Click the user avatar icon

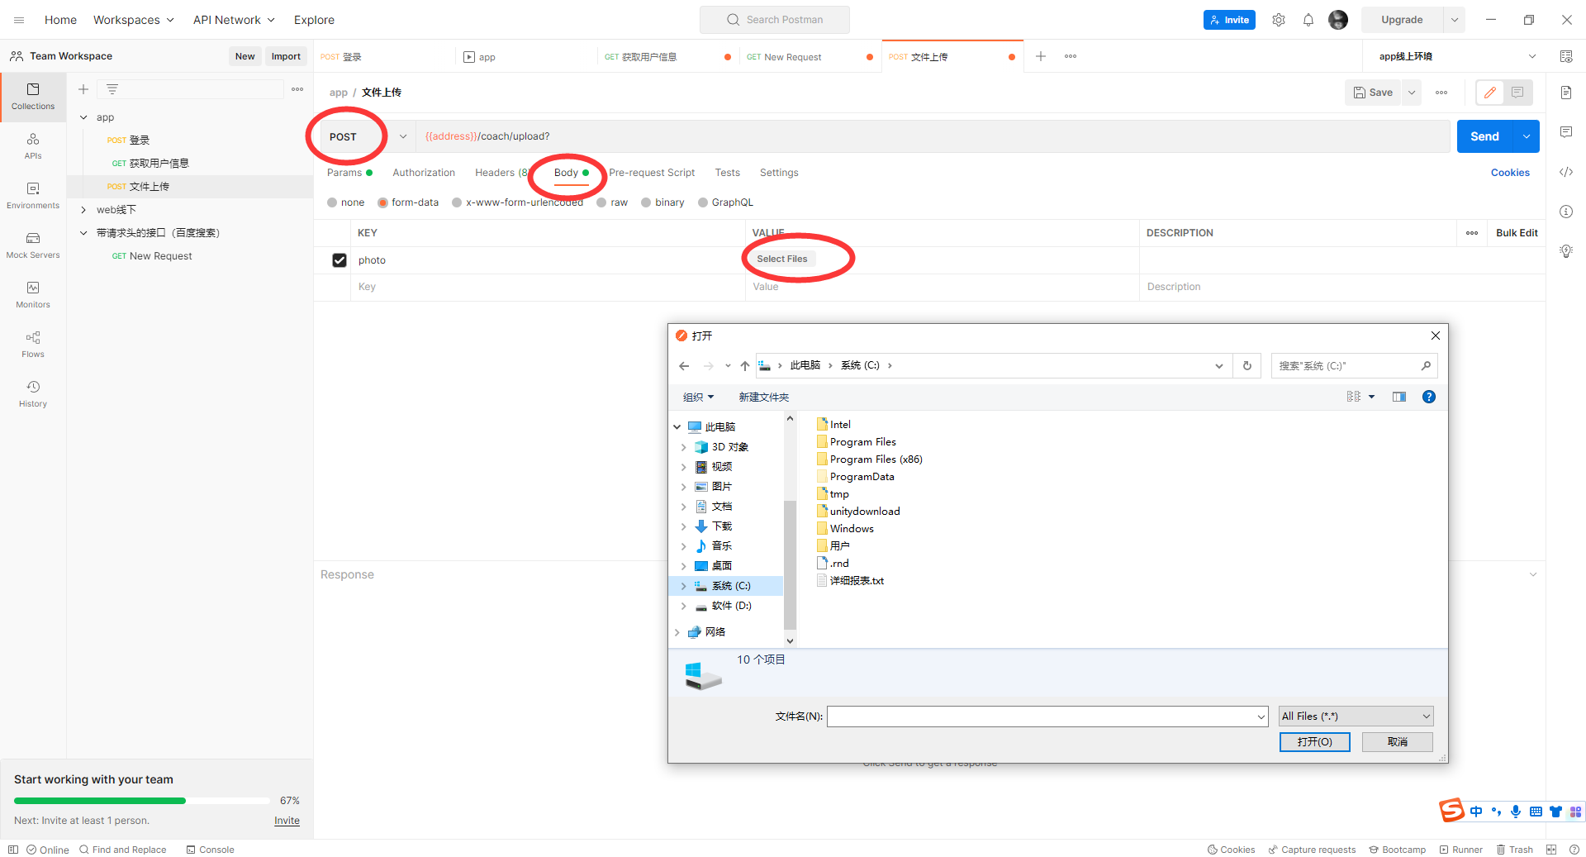[x=1338, y=20]
